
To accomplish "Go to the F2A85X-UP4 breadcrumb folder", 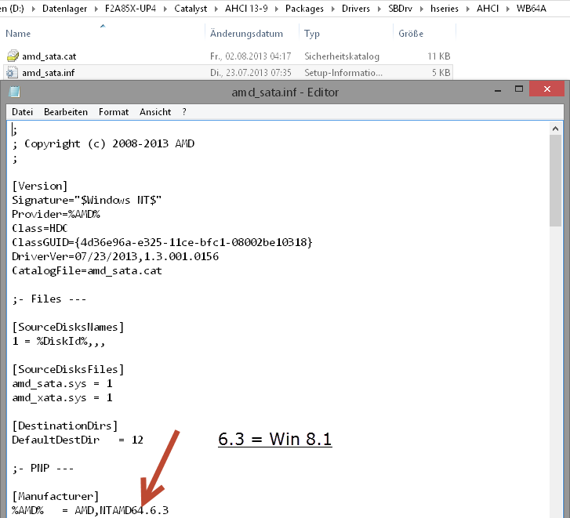I will pyautogui.click(x=130, y=9).
